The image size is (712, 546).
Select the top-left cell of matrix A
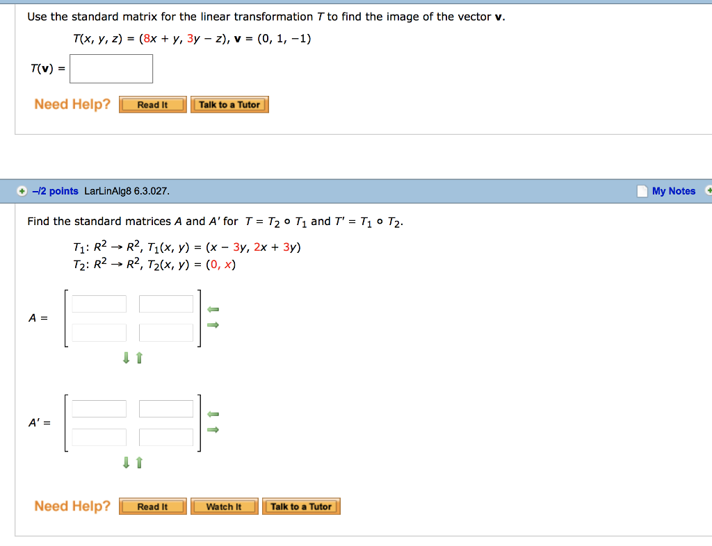(x=99, y=303)
